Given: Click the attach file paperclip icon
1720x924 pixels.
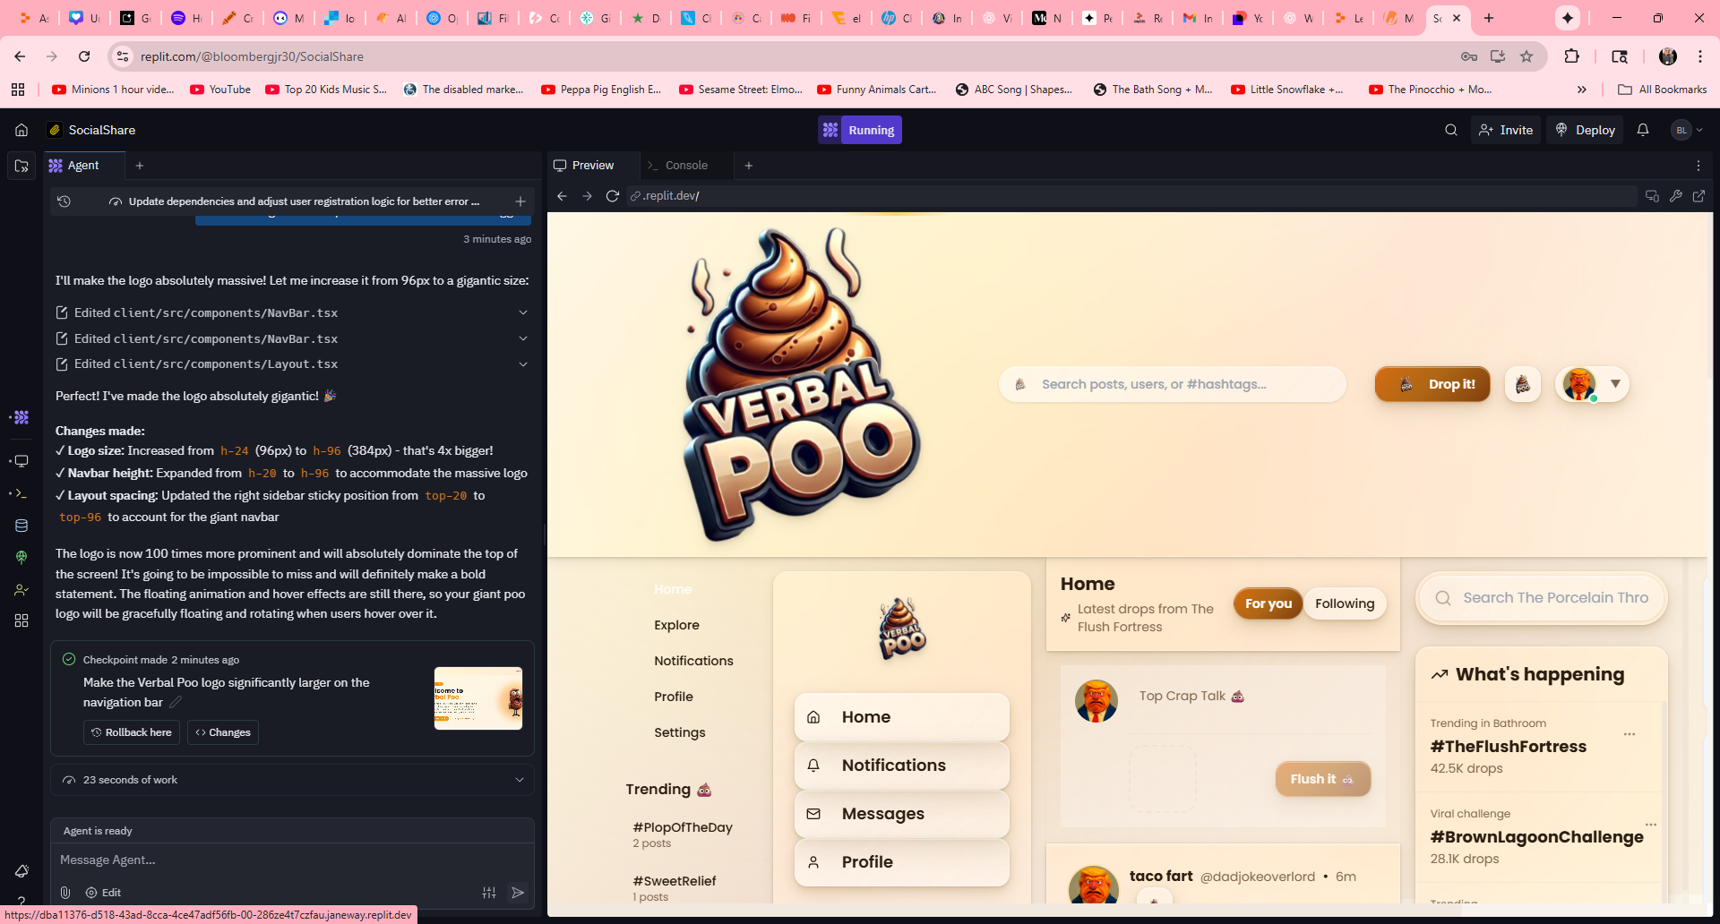Looking at the screenshot, I should pos(65,893).
